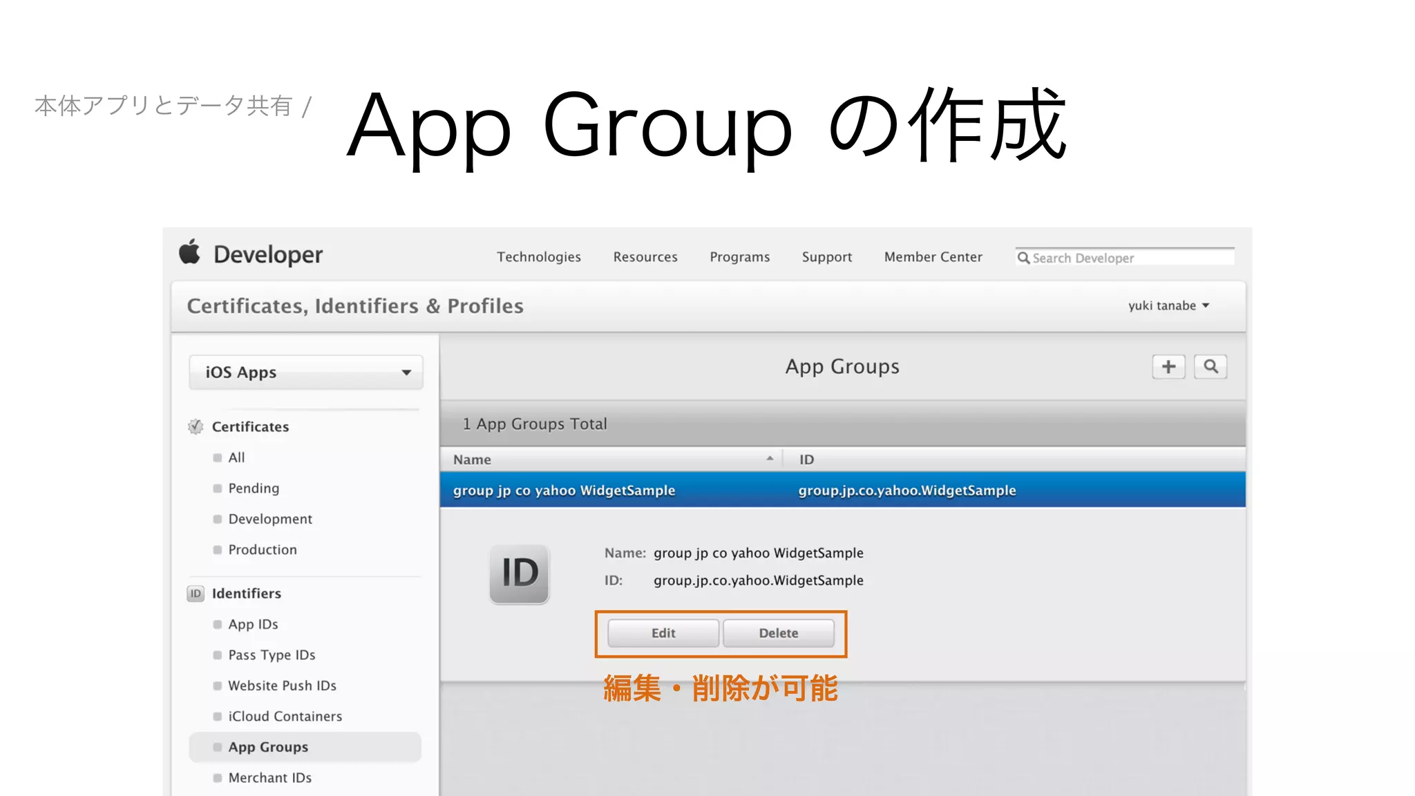Click the magnifier in Search Developer field
Screen dimensions: 1415x796
pyautogui.click(x=1023, y=258)
